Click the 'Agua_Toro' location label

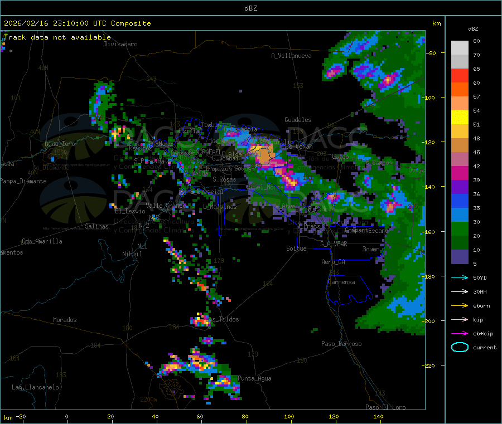60,144
